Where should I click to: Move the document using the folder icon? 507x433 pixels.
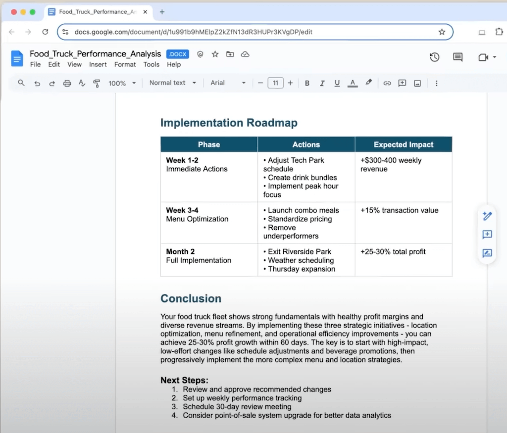click(230, 54)
